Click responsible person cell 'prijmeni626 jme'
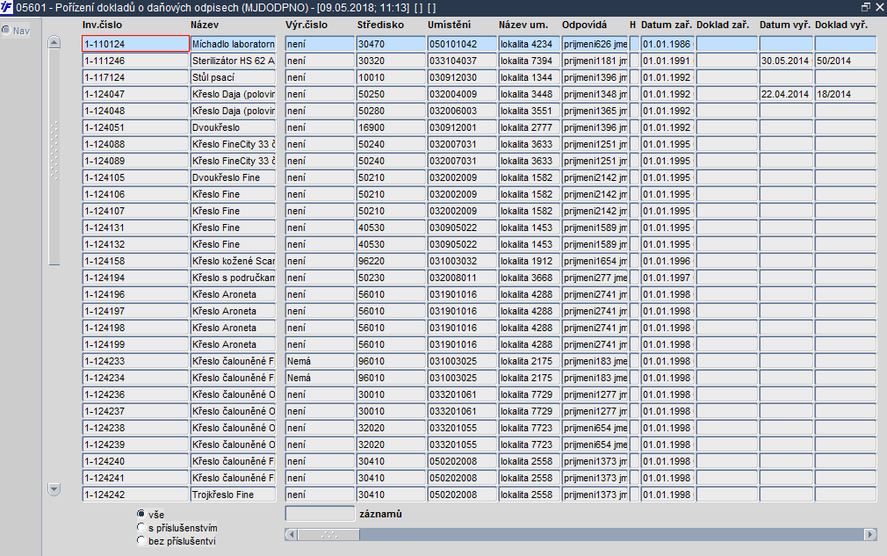The width and height of the screenshot is (887, 556). [595, 44]
